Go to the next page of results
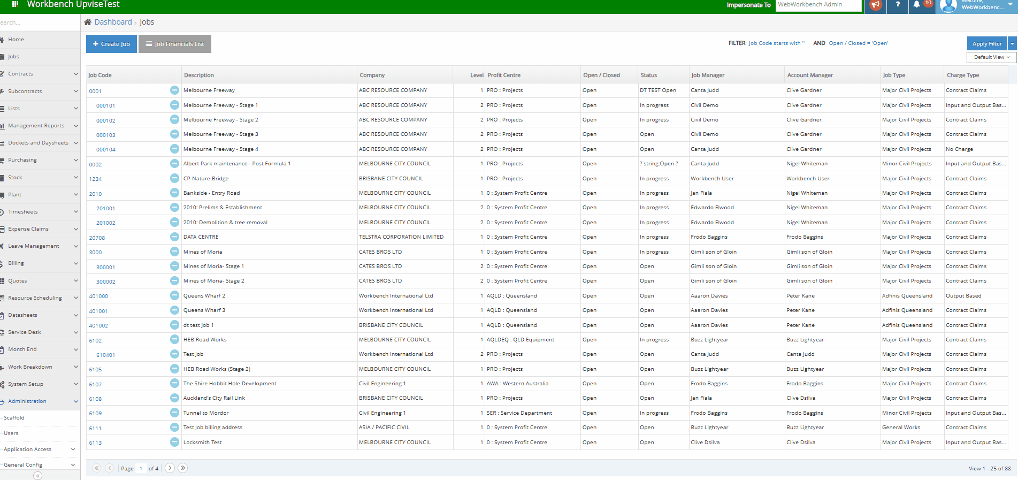1018x480 pixels. pos(170,468)
